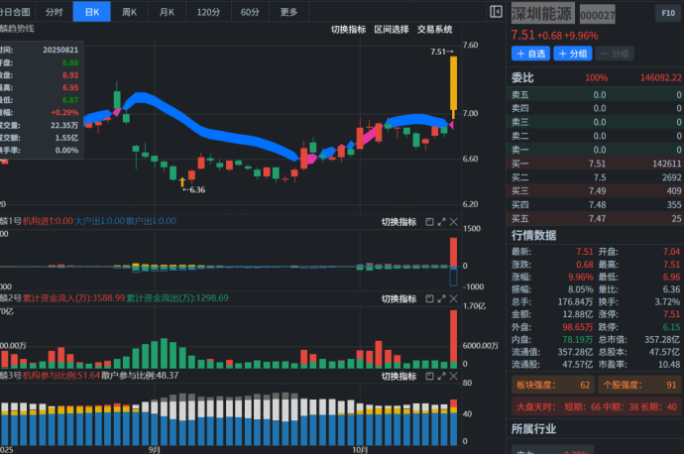Collapse the right sidebar panel icon
Screen dimensions: 685x455
coord(497,12)
